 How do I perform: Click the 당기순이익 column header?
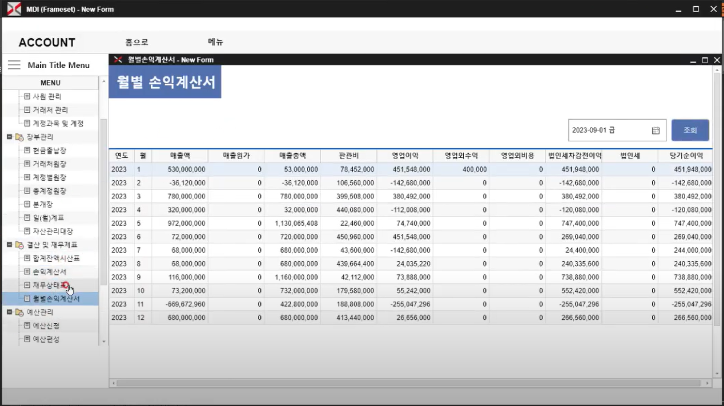(686, 156)
